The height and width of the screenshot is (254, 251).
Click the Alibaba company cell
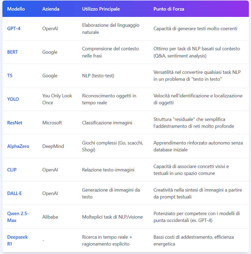50,217
